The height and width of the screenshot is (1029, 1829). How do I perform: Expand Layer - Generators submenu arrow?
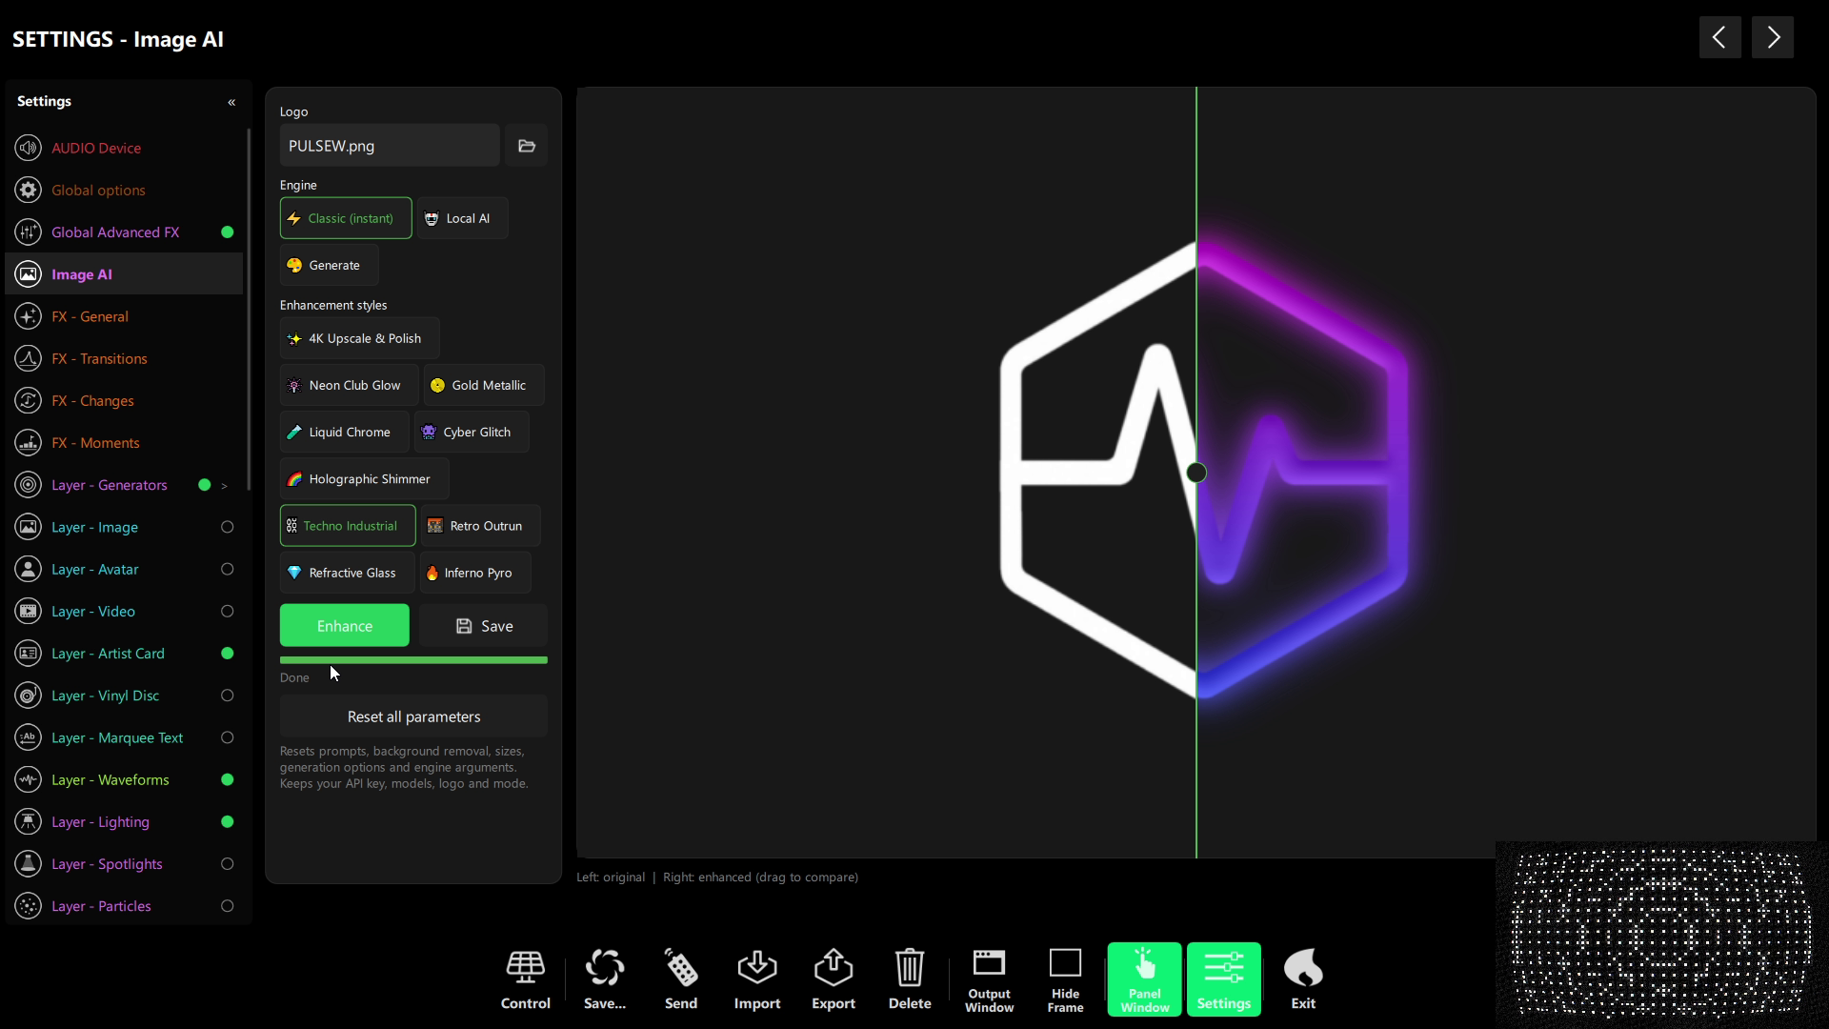pos(224,486)
